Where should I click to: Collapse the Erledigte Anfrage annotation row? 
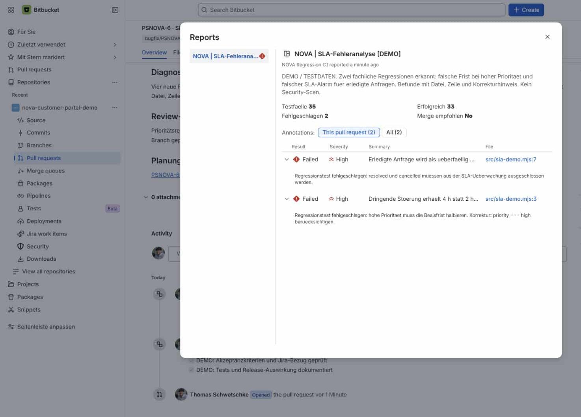287,159
